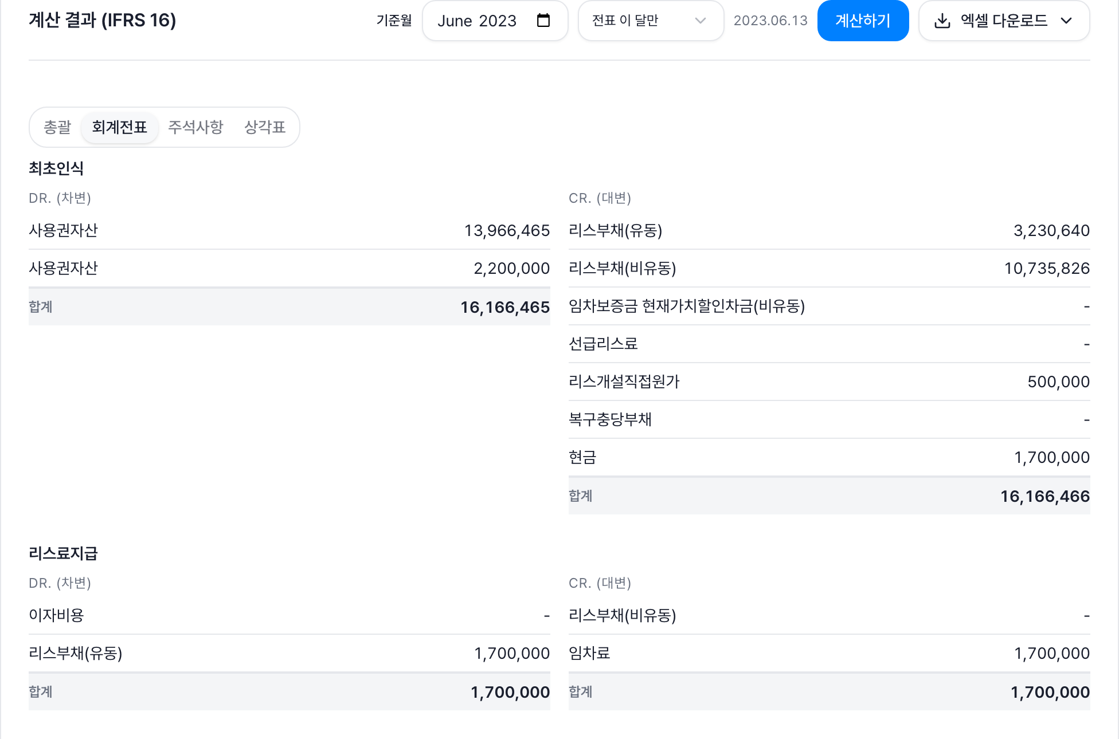Click the 계산 결과 (IFRS 16) heading
This screenshot has width=1119, height=739.
[103, 20]
